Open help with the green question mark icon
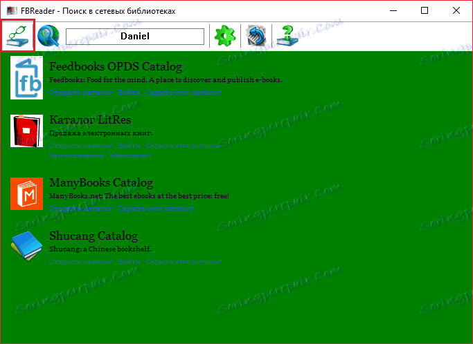Screen dimensions: 473x344 (x=287, y=36)
